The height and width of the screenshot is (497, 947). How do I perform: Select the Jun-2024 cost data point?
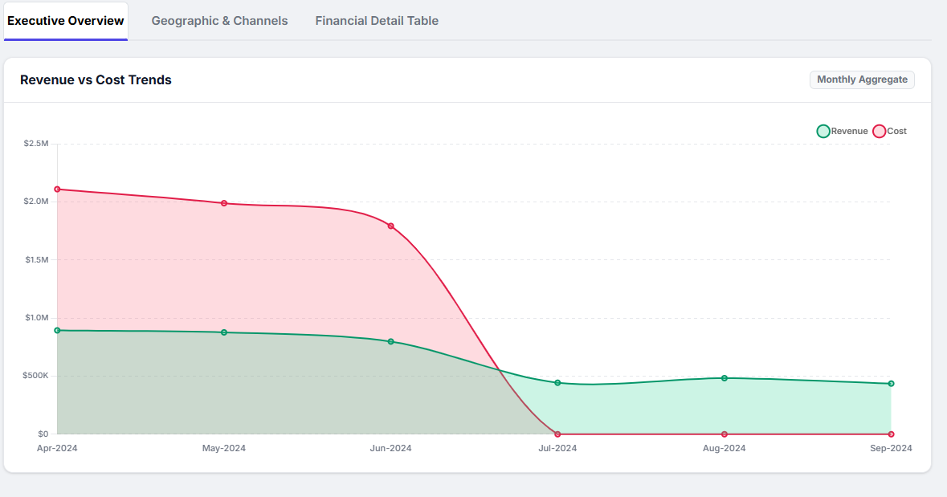click(x=390, y=226)
